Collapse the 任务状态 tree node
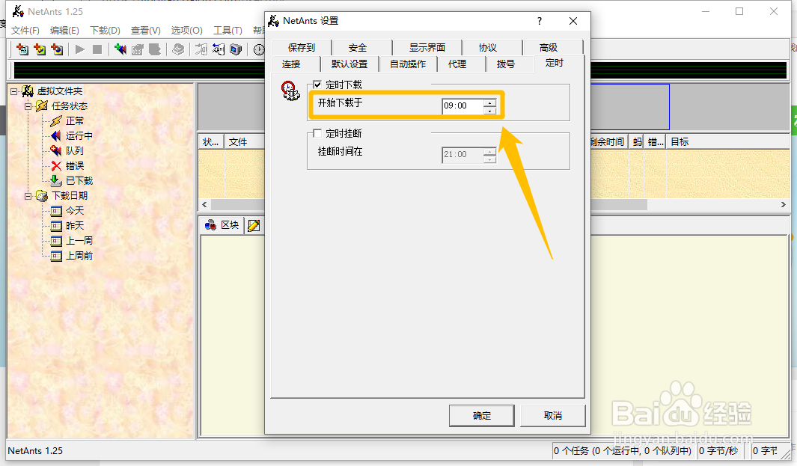797x466 pixels. [x=28, y=106]
